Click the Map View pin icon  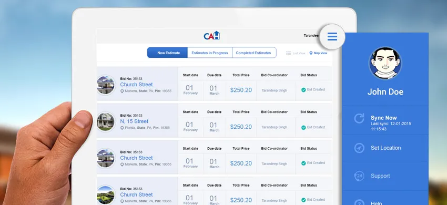coord(311,53)
